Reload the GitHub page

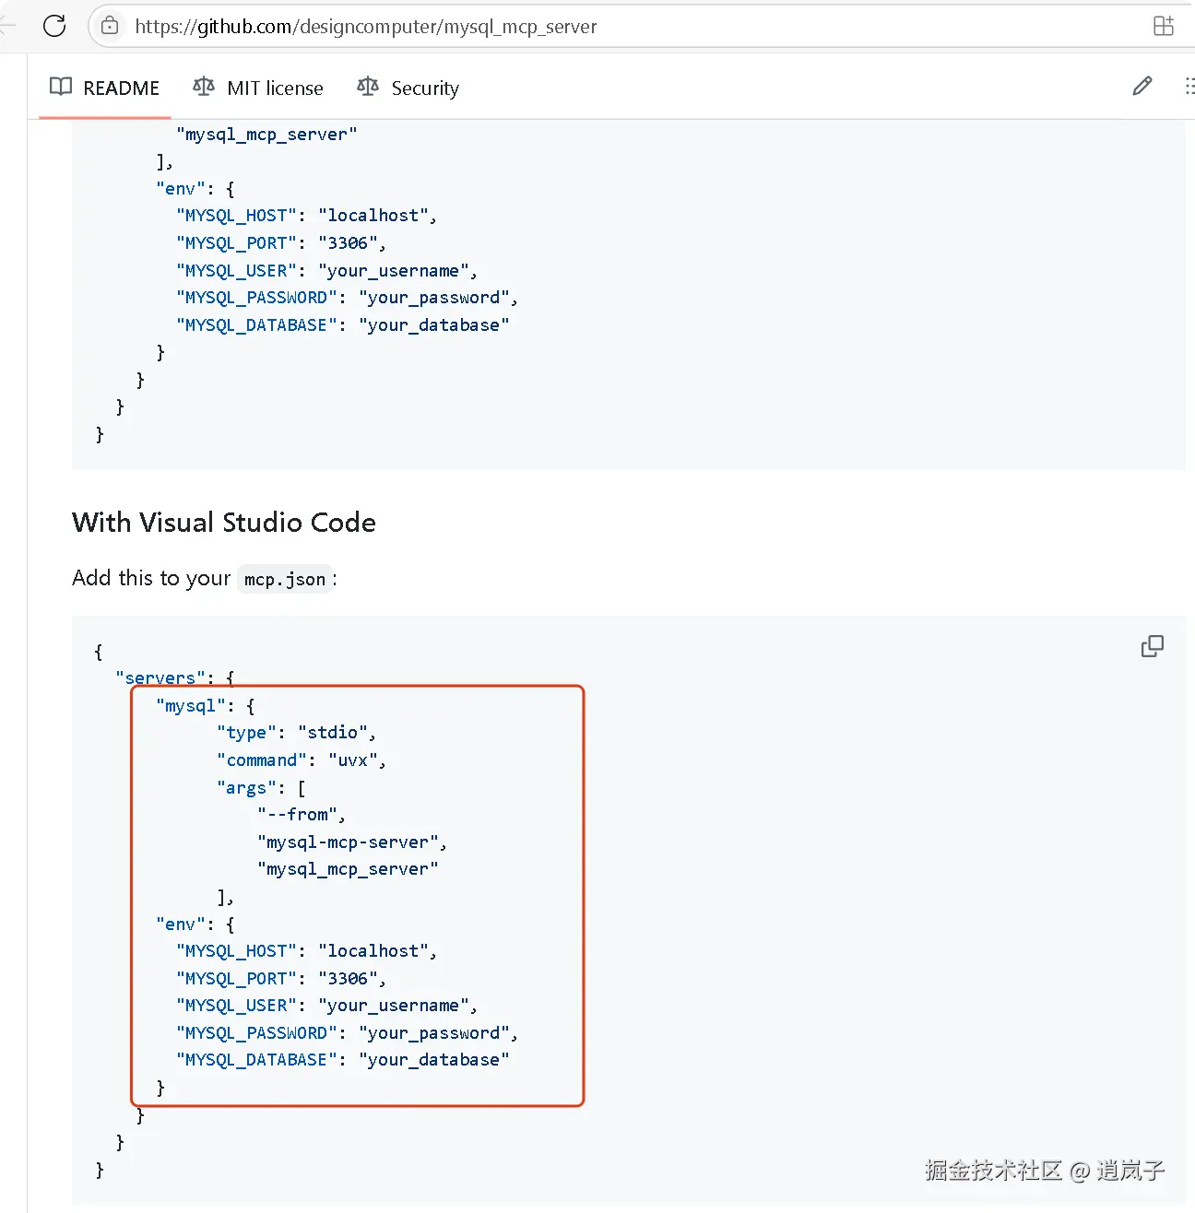coord(54,26)
